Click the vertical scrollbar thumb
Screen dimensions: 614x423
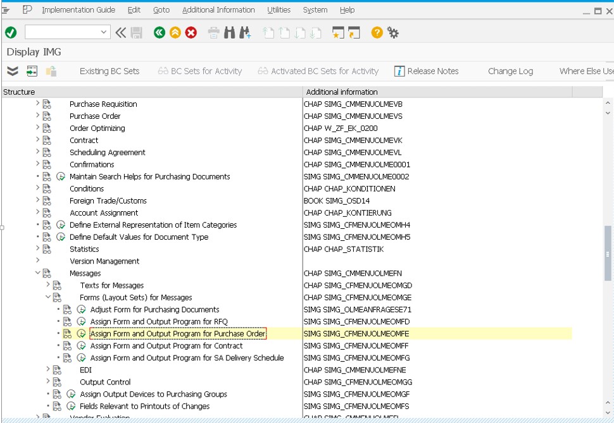[x=608, y=253]
